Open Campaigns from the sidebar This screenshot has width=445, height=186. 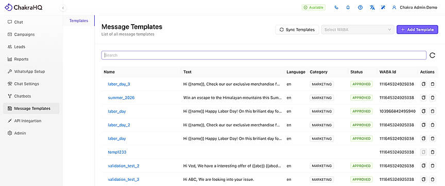31,34
